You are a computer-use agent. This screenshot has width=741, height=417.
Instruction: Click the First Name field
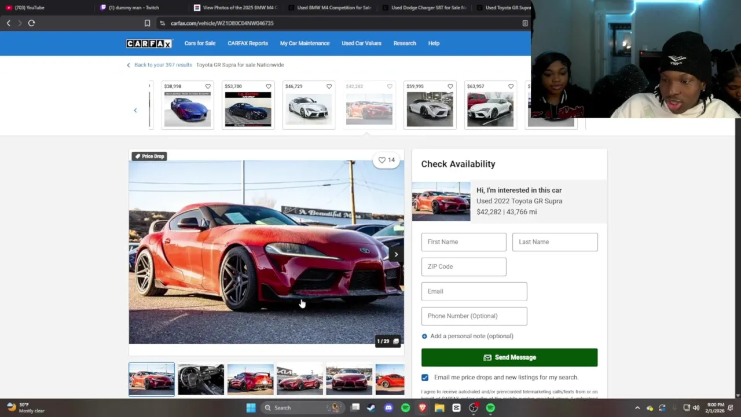pyautogui.click(x=464, y=242)
